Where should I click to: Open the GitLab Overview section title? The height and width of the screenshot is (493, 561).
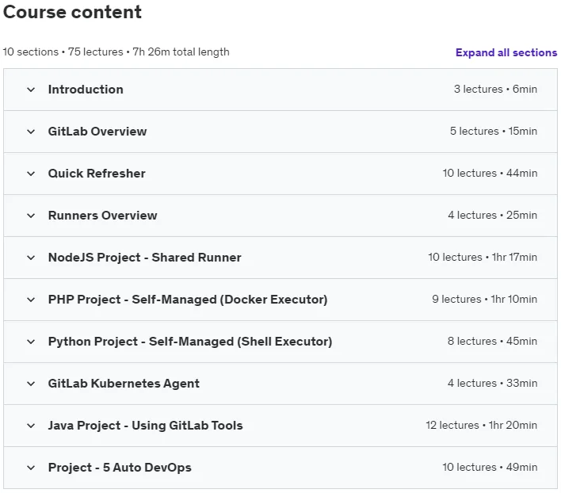pos(97,132)
